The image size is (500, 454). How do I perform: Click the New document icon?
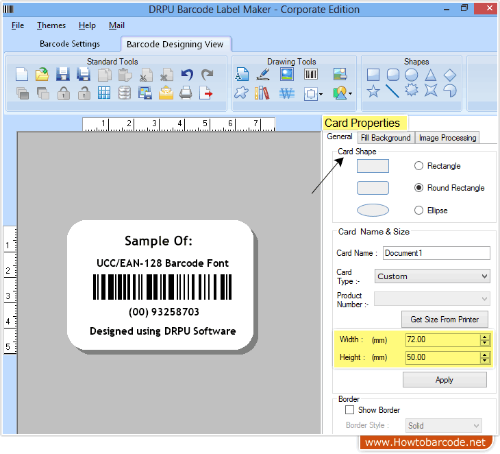22,74
